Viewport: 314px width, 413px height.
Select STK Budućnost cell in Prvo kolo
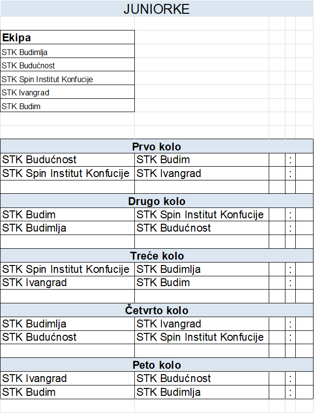[x=67, y=160]
